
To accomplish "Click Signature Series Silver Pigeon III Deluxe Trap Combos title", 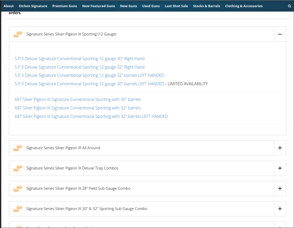I will 72,168.
